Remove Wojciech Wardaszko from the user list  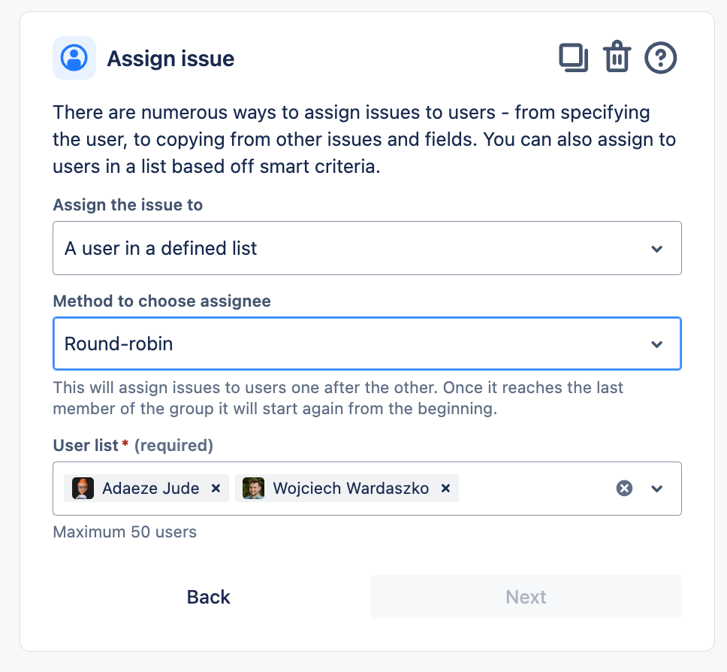pyautogui.click(x=445, y=489)
